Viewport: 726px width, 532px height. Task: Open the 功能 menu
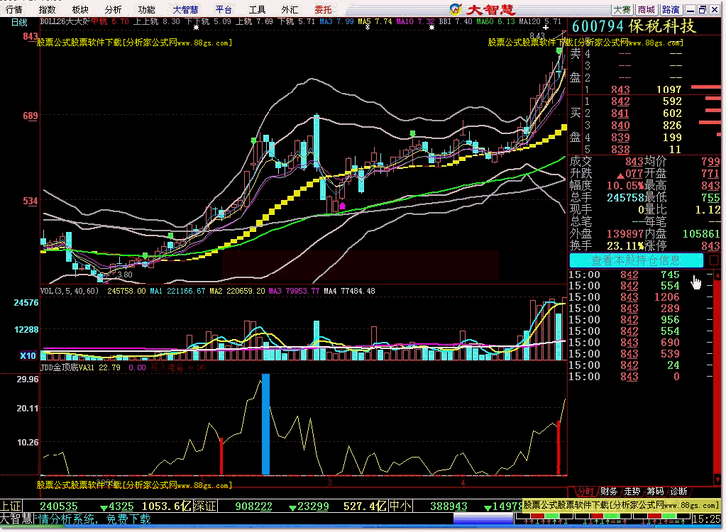point(146,9)
